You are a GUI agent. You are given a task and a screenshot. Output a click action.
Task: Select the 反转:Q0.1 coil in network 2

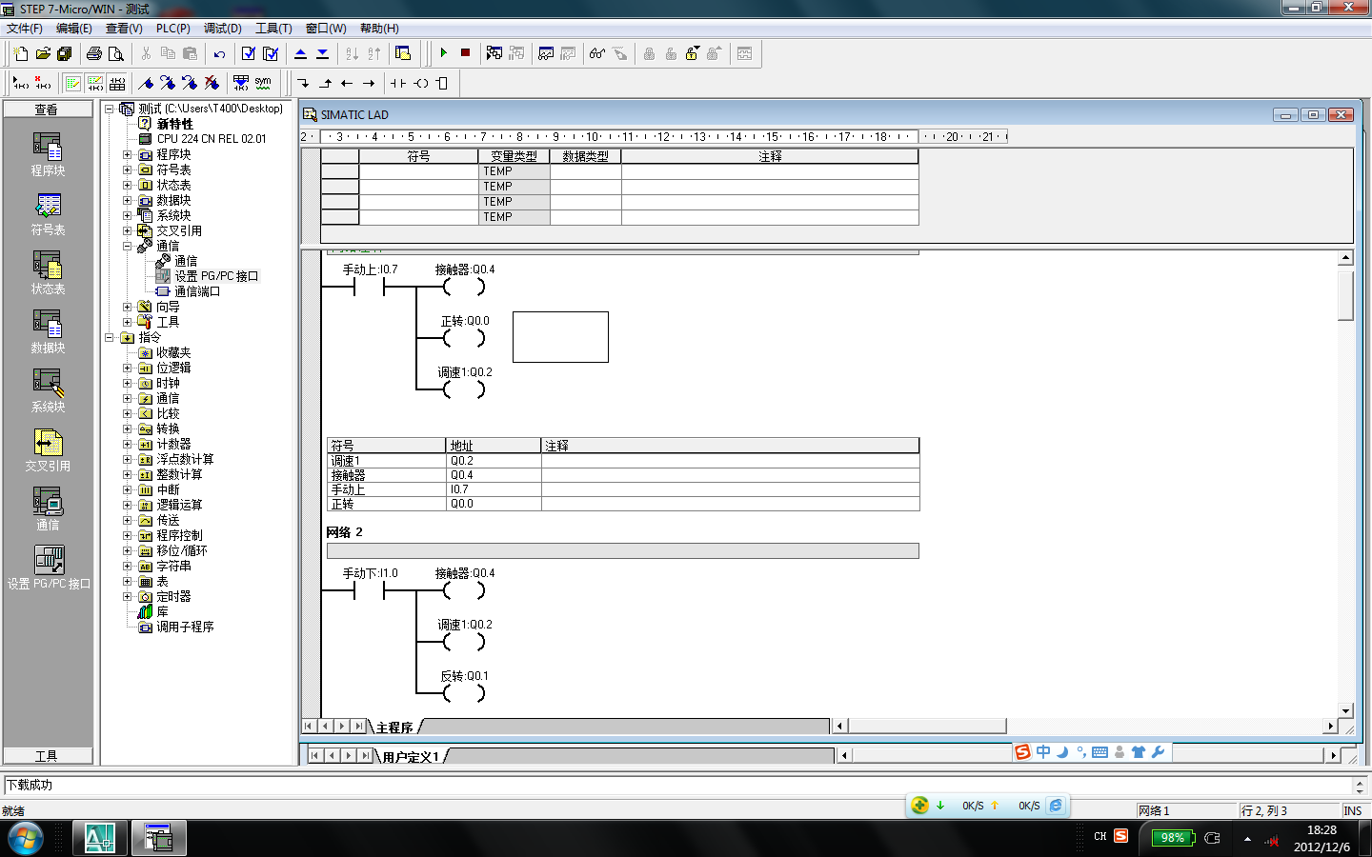pyautogui.click(x=465, y=692)
